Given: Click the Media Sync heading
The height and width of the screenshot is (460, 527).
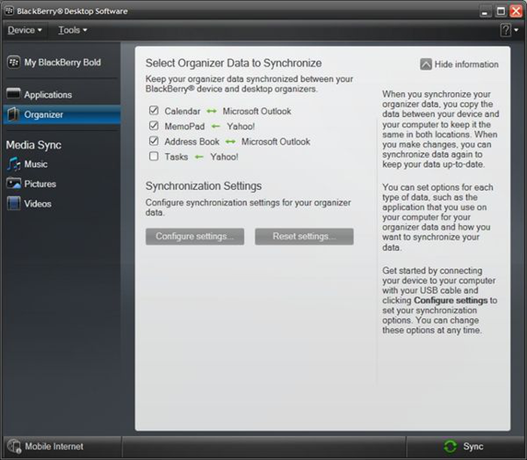Looking at the screenshot, I should (x=34, y=145).
